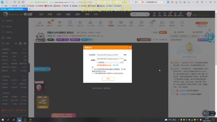This screenshot has height=122, width=217.
Task: Open the start-streaming camera icon in header
Action: (165, 14)
